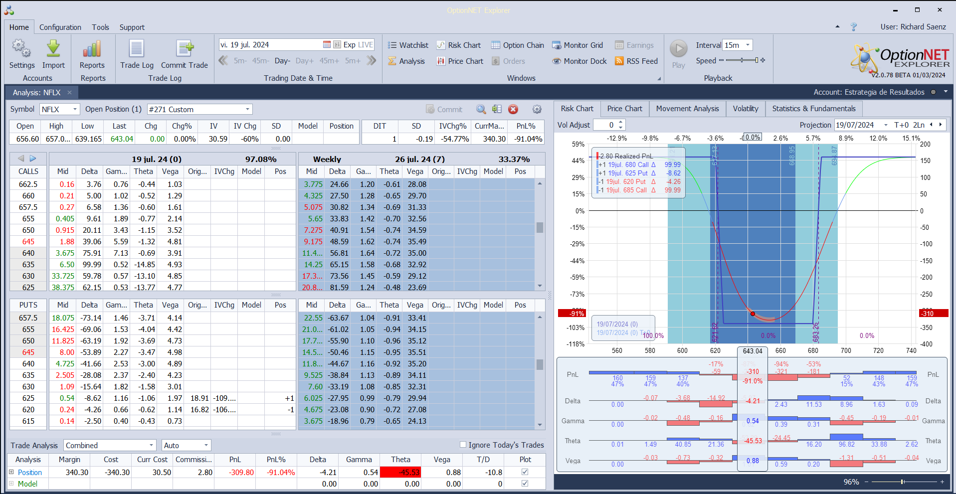The width and height of the screenshot is (956, 494).
Task: Toggle LIVE mode in the date box
Action: 366,45
